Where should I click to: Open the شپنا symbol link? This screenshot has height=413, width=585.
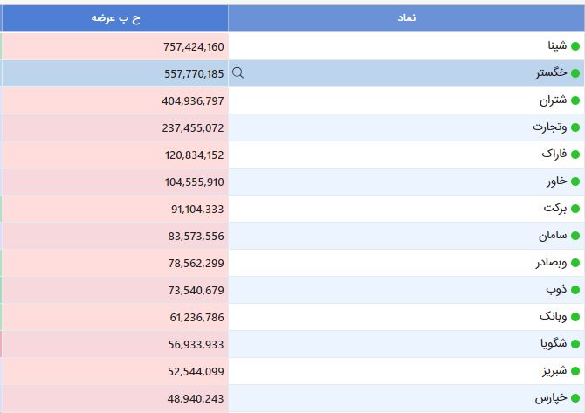[557, 46]
